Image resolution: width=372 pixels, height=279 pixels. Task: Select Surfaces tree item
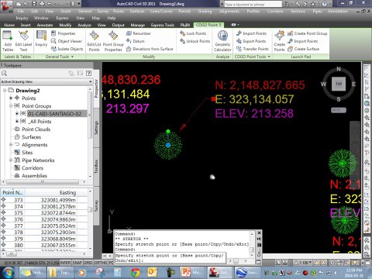pos(31,137)
